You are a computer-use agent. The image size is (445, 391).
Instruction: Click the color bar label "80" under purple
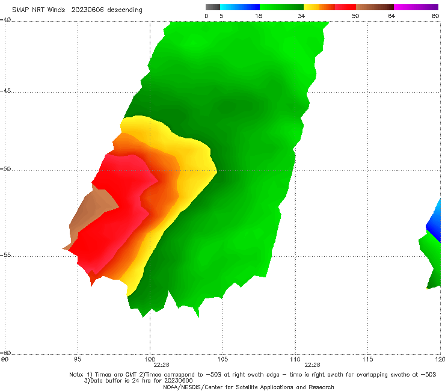pos(435,16)
